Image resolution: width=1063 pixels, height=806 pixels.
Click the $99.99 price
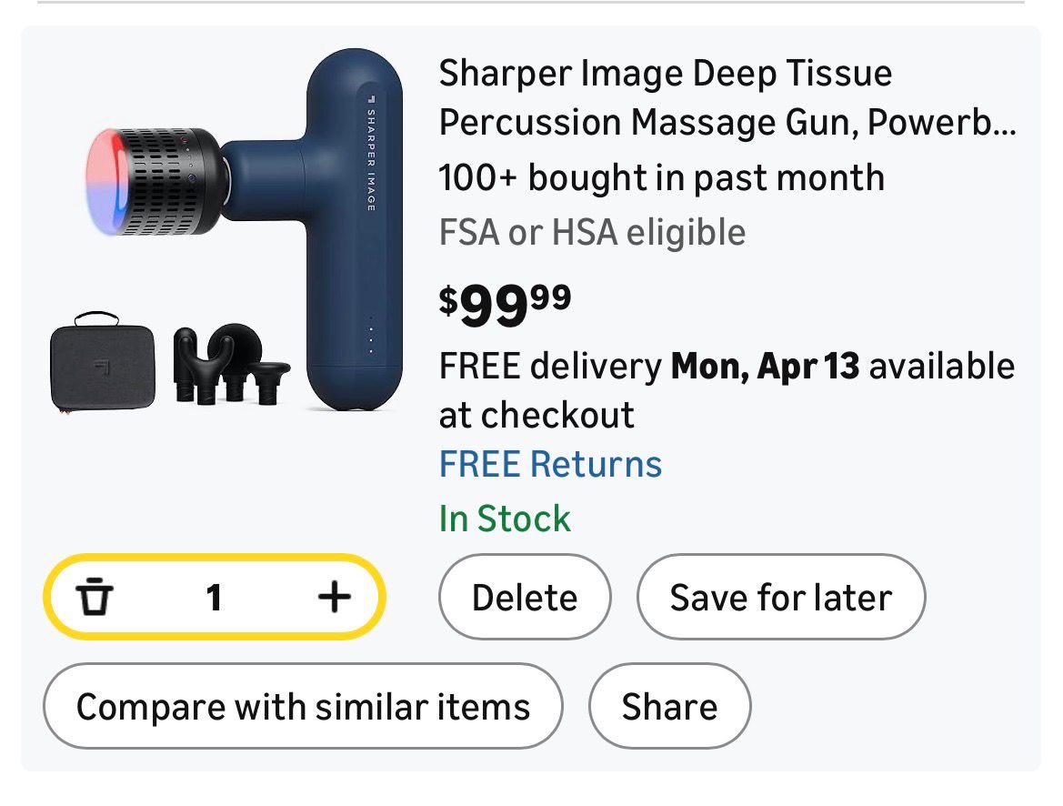pos(505,307)
